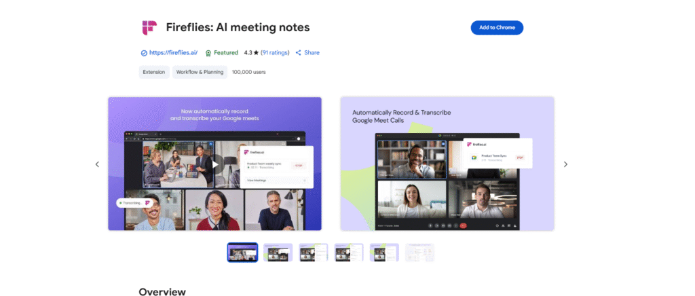This screenshot has height=296, width=695.
Task: Click the Add to Chrome button
Action: [497, 28]
